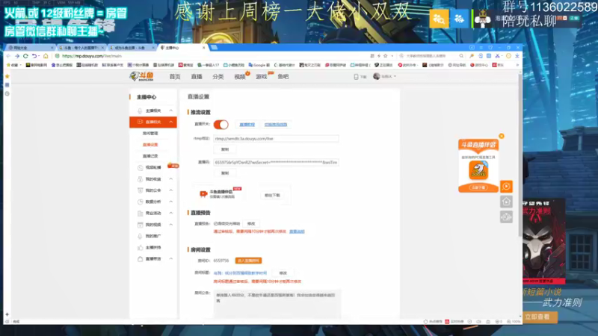Expand the sidebar section with calendar video icon

(153, 225)
